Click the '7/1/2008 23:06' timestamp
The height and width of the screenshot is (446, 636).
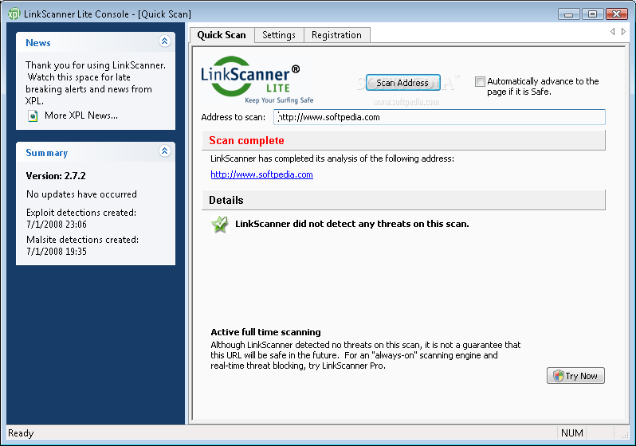(57, 225)
